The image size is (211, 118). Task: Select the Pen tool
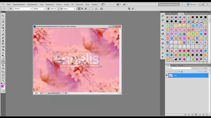click(x=3, y=59)
